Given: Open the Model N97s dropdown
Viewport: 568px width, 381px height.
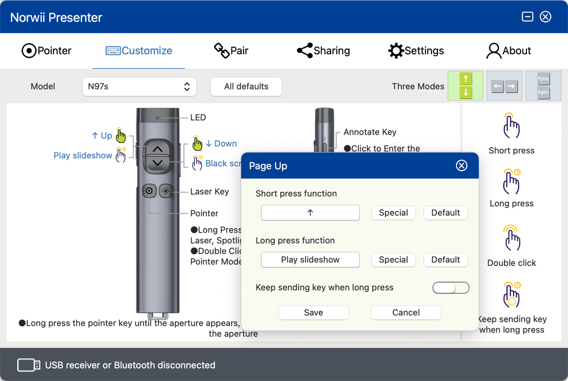Looking at the screenshot, I should [x=139, y=87].
